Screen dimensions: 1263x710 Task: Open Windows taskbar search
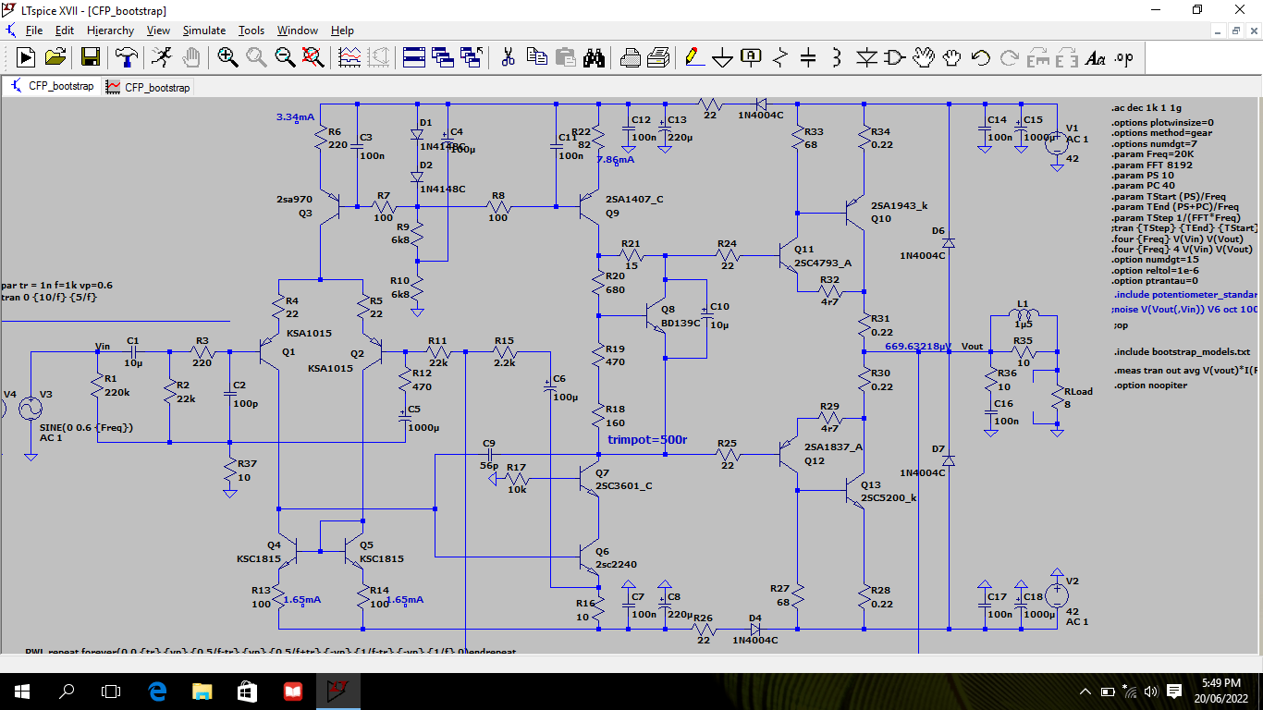coord(67,691)
